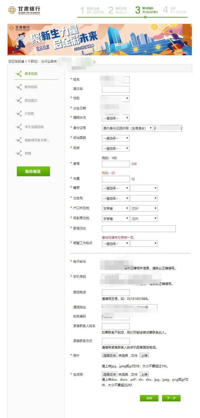The width and height of the screenshot is (200, 418).
Task: Click the 固定电话 input field
Action: point(116,293)
